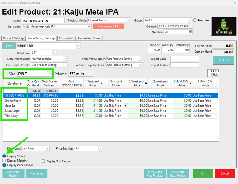The height and width of the screenshot is (184, 238).
Task: Uncheck Display Stores checkbox
Action: point(4,156)
